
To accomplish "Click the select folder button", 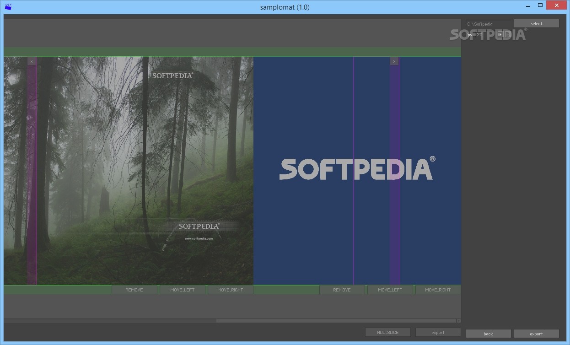I will point(537,24).
